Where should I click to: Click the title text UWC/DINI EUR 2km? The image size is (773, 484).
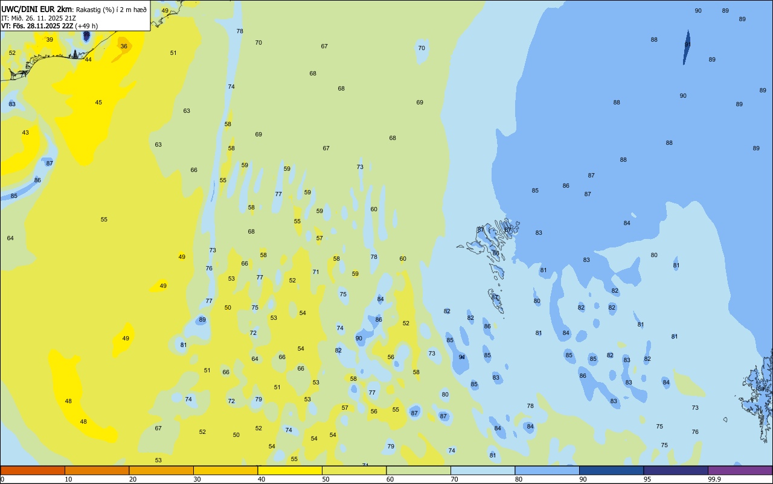(x=37, y=10)
